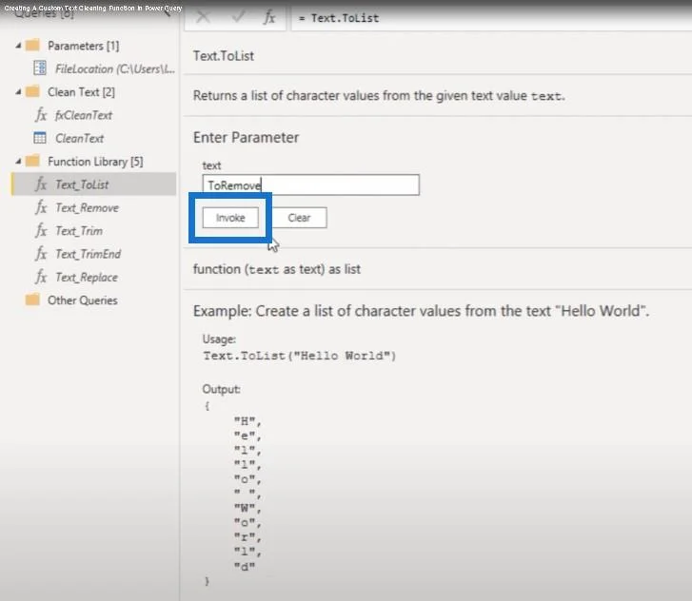Click the "d" output list value

pyautogui.click(x=245, y=566)
